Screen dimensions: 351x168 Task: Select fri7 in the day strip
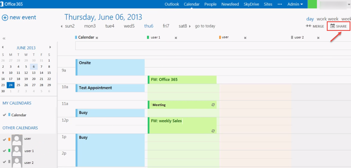[166, 26]
